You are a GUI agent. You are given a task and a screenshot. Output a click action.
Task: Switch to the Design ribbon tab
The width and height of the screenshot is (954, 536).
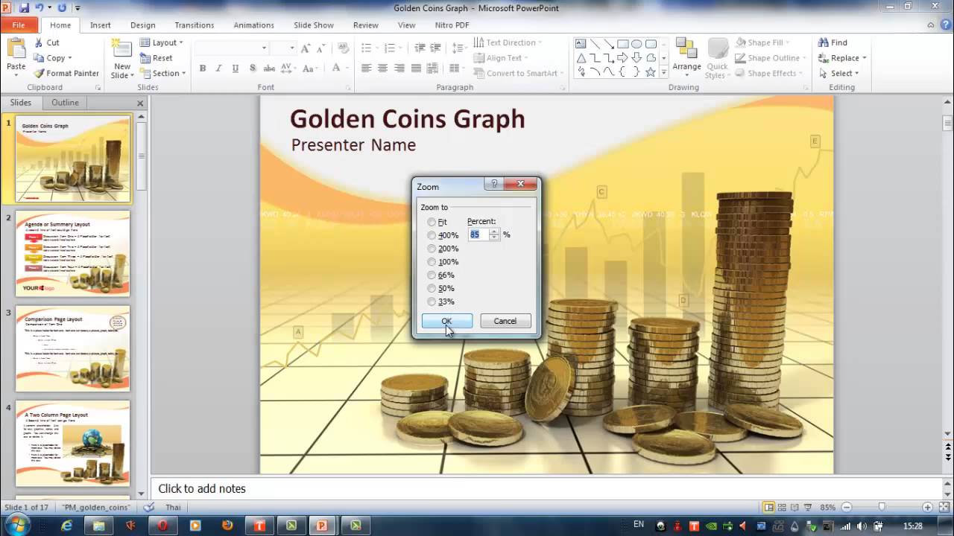[x=143, y=25]
